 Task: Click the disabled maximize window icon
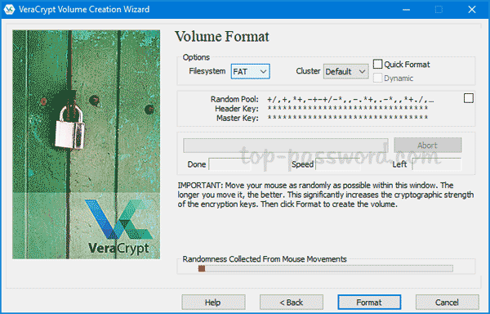[439, 10]
